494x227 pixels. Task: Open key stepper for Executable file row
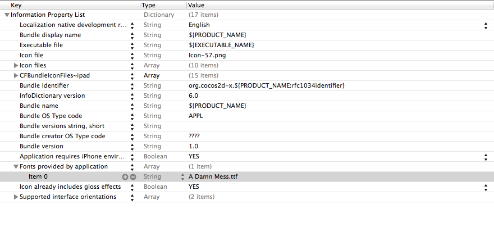132,46
